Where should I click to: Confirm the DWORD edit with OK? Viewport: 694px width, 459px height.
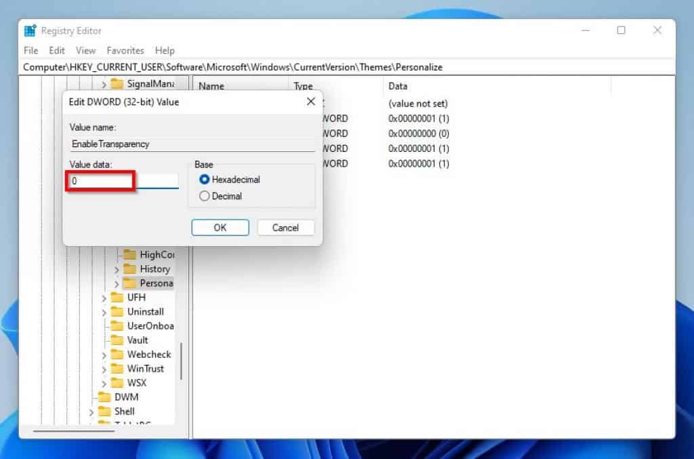tap(220, 228)
